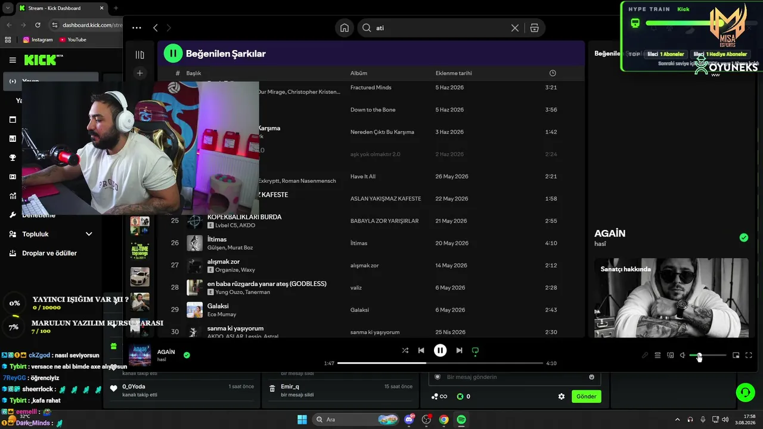Open the album BABAYLA ZOR YARIŞIRLAR

[x=384, y=221]
